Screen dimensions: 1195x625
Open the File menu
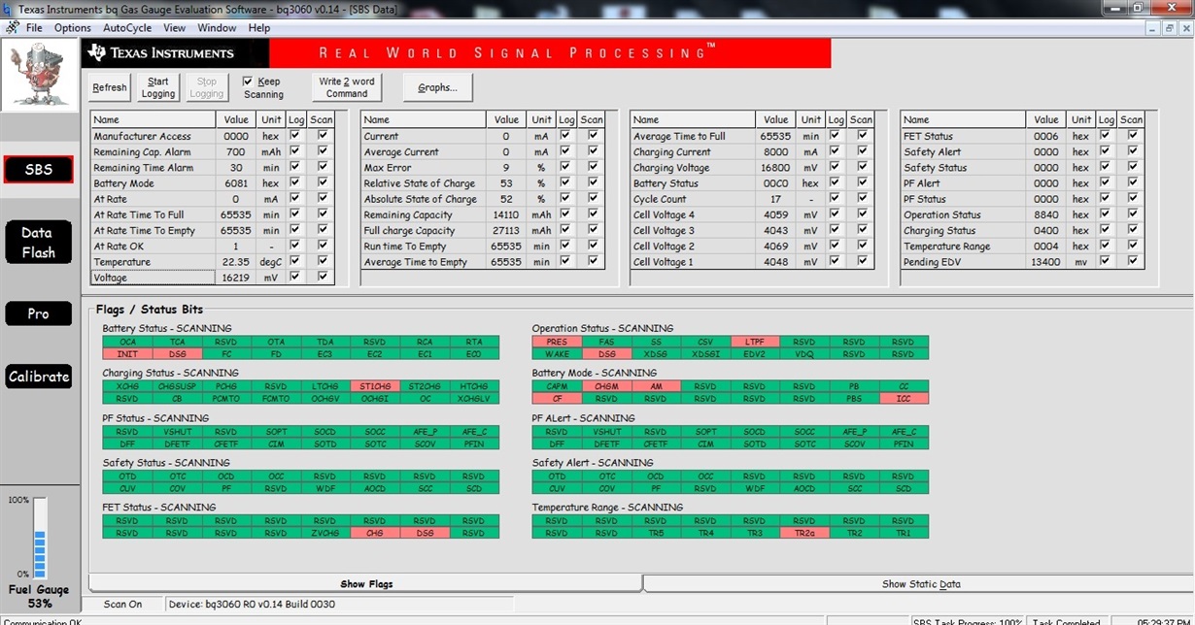(x=34, y=28)
